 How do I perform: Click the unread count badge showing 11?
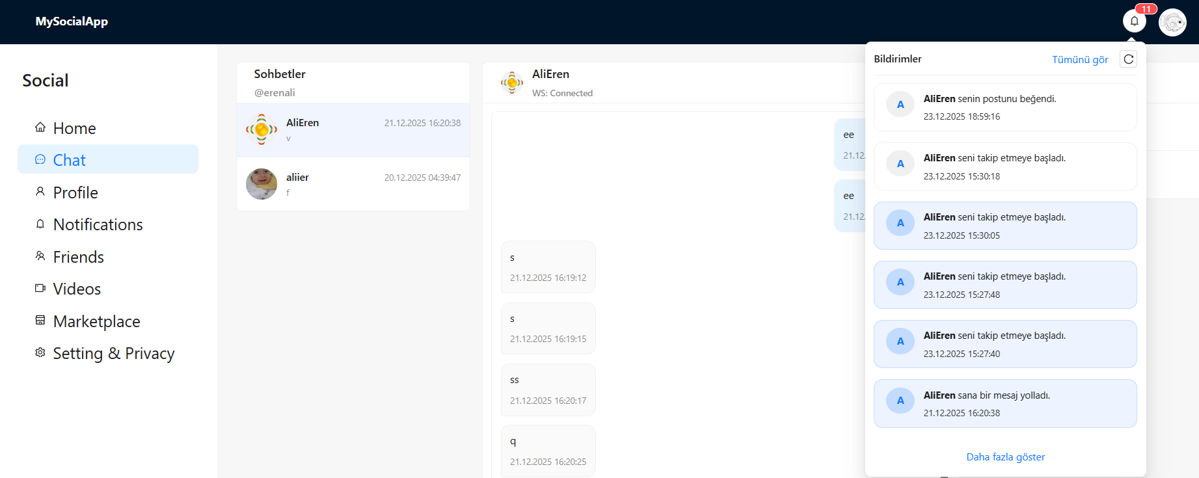1146,9
